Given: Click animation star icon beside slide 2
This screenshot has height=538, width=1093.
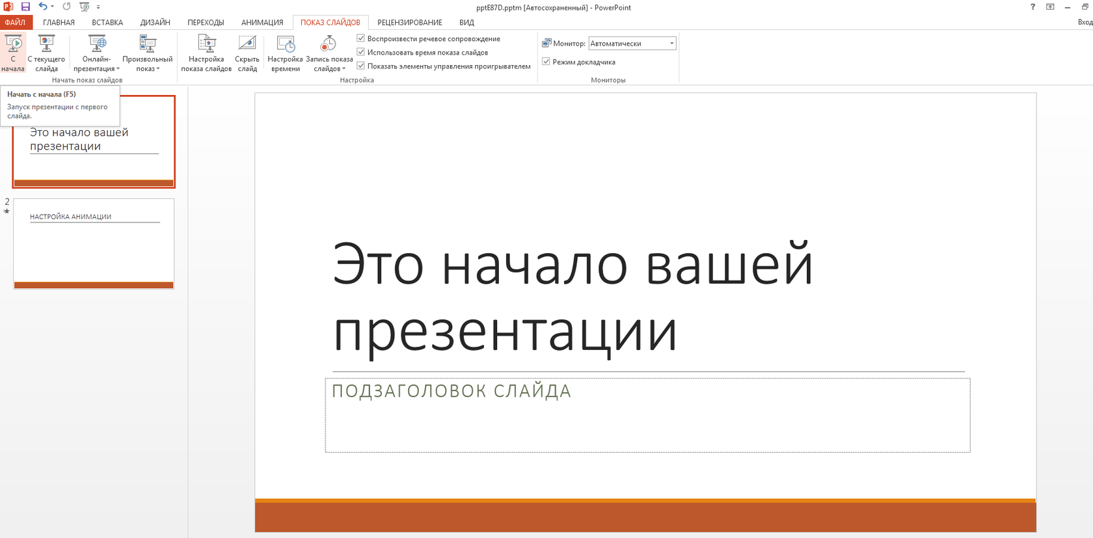Looking at the screenshot, I should click(7, 211).
